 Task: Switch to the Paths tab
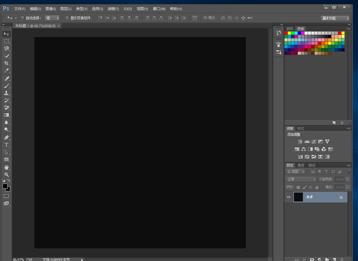point(312,165)
